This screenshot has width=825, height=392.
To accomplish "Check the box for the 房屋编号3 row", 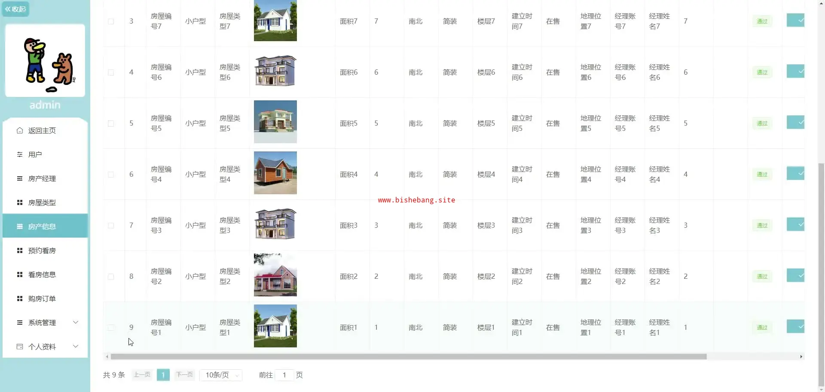I will point(111,226).
